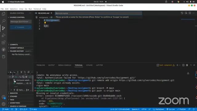Click the Compare week... tree item
The image size is (197, 111).
click(x=23, y=80)
